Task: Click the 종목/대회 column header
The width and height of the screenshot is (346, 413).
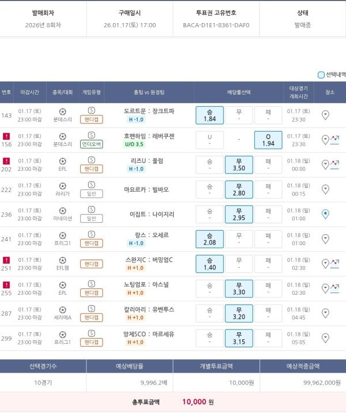Action: [x=62, y=92]
